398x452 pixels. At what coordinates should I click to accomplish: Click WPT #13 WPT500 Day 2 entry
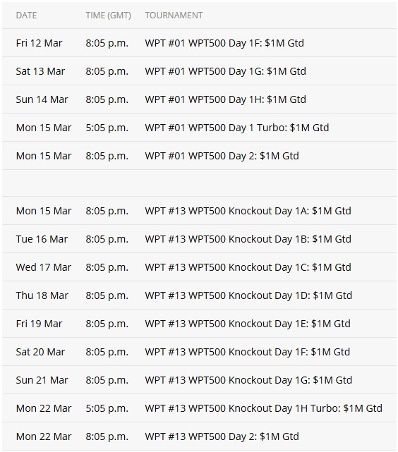click(x=222, y=436)
